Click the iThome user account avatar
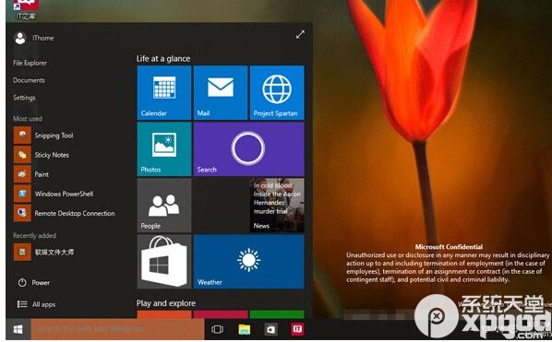Viewport: 552px width, 342px height. (20, 38)
